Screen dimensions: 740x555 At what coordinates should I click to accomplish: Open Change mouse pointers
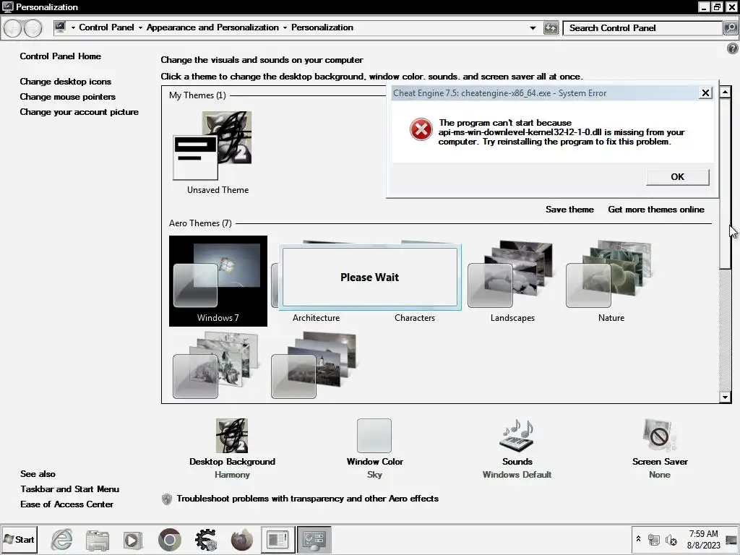67,97
